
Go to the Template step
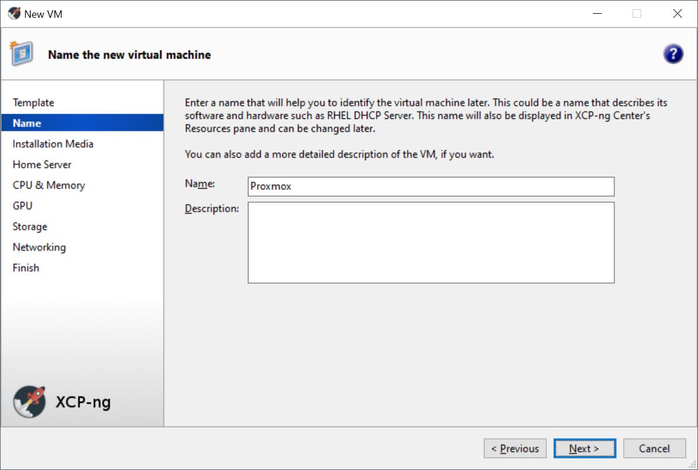tap(33, 103)
